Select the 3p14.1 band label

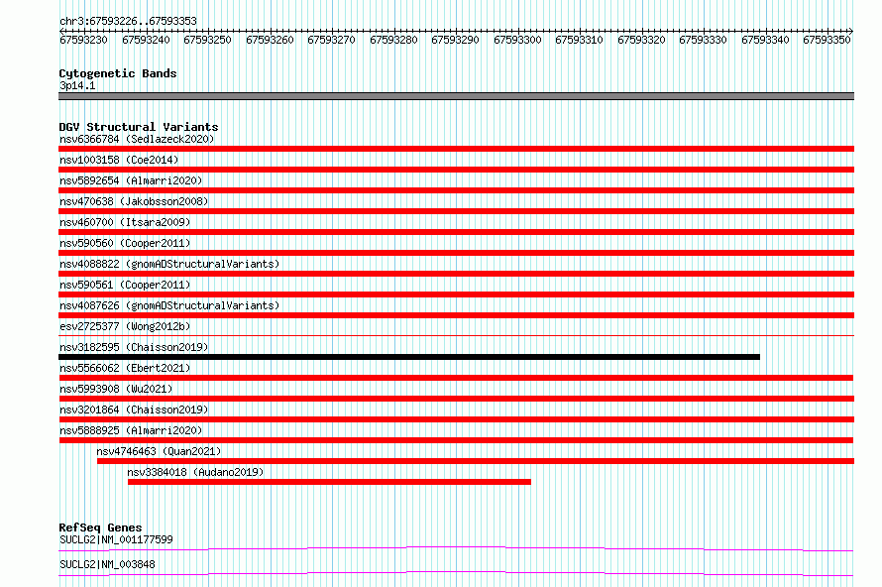[77, 85]
